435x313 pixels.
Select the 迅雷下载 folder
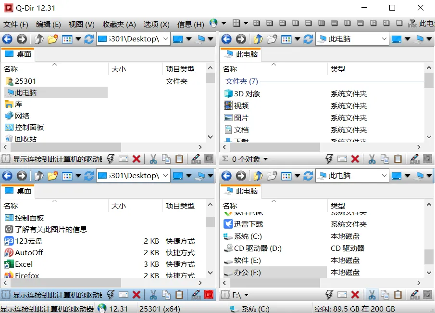pos(243,224)
